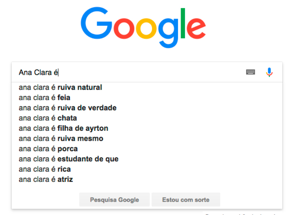The width and height of the screenshot is (293, 215).
Task: Click the bold text "ruiva natural" in first suggestion
Action: [x=80, y=87]
